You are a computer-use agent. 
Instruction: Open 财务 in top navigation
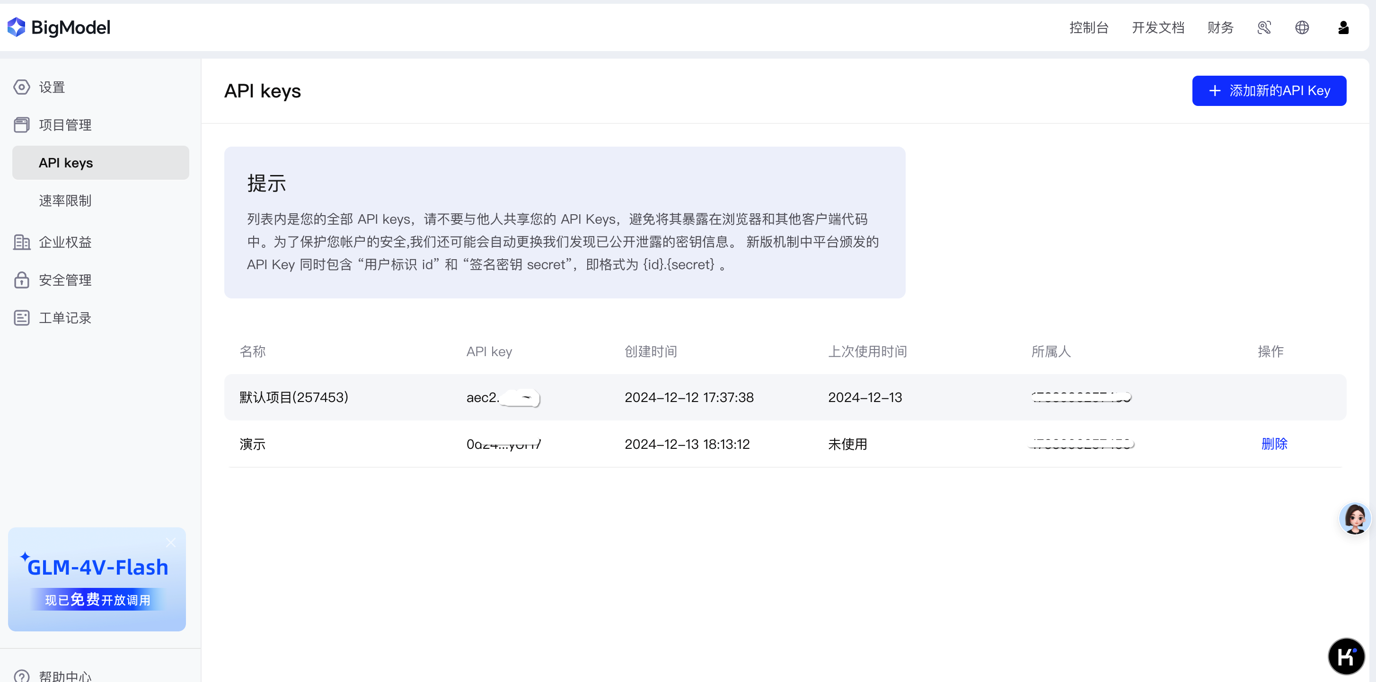1220,27
